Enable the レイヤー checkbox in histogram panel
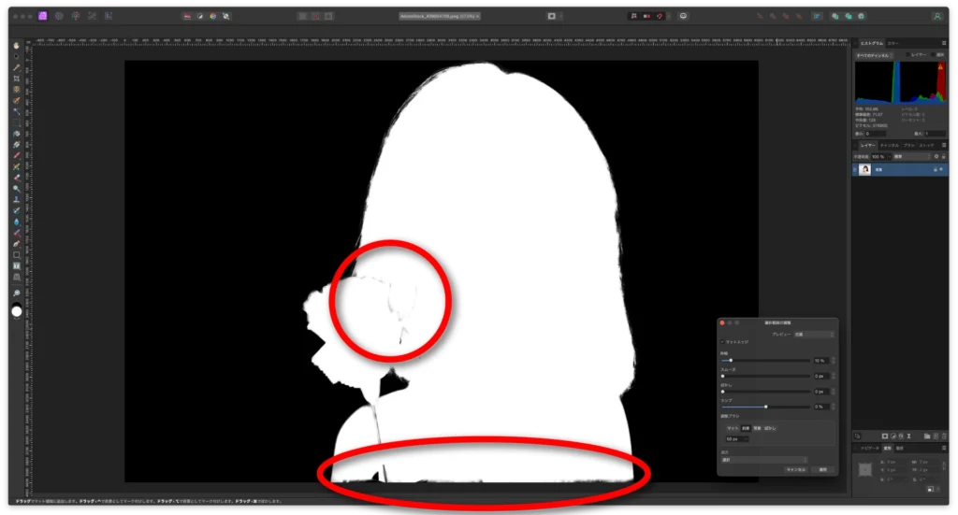 coord(907,55)
